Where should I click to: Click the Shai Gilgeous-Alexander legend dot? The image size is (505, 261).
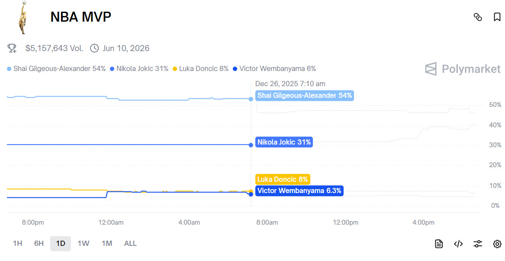pos(10,69)
